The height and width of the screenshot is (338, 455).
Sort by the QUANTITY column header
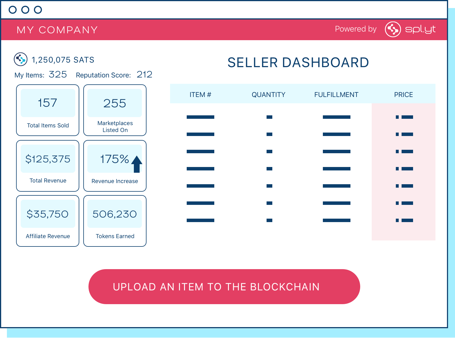point(268,95)
